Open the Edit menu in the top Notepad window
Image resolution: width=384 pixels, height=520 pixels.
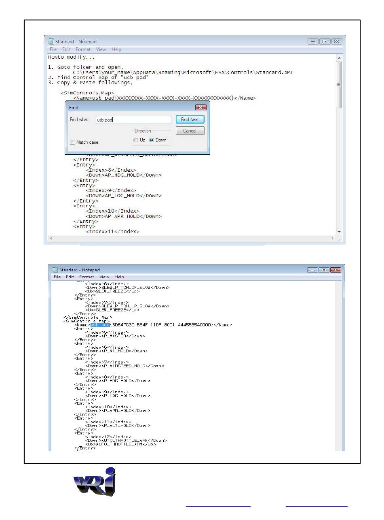coord(66,49)
